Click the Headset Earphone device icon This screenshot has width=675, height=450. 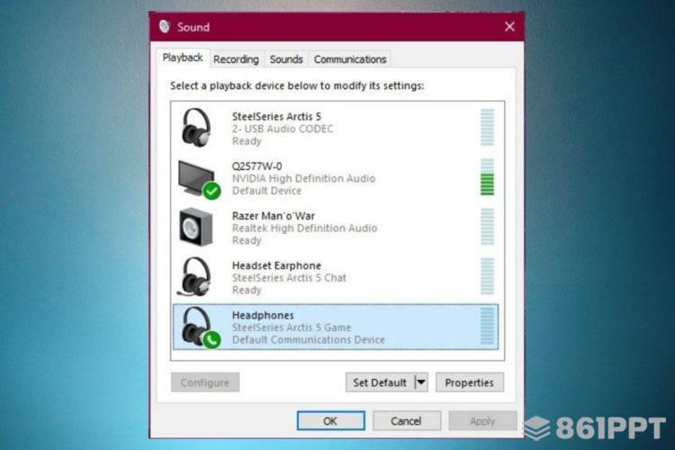click(194, 277)
